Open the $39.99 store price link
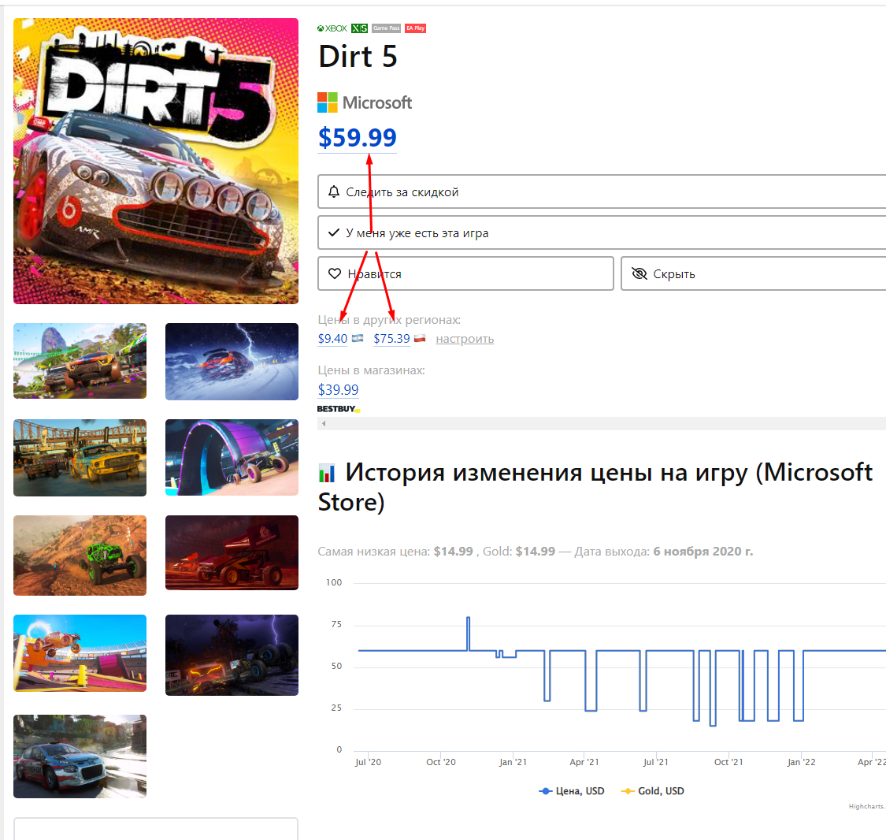886x840 pixels. [x=338, y=389]
